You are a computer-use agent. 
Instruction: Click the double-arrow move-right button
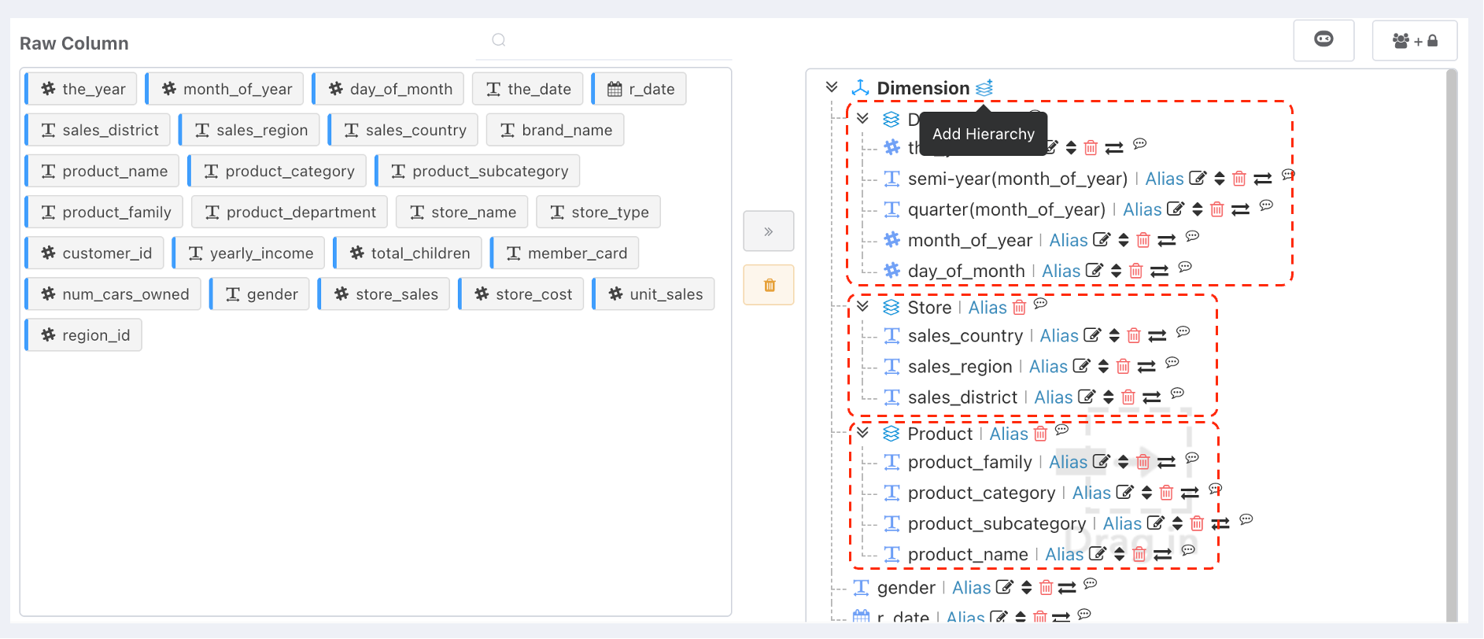tap(769, 231)
